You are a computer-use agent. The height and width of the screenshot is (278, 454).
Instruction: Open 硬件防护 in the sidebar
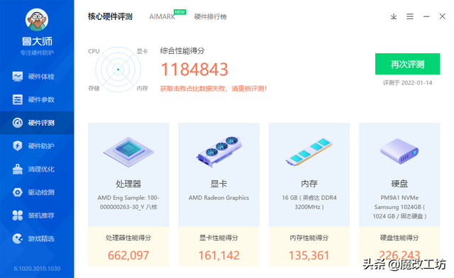[37, 146]
